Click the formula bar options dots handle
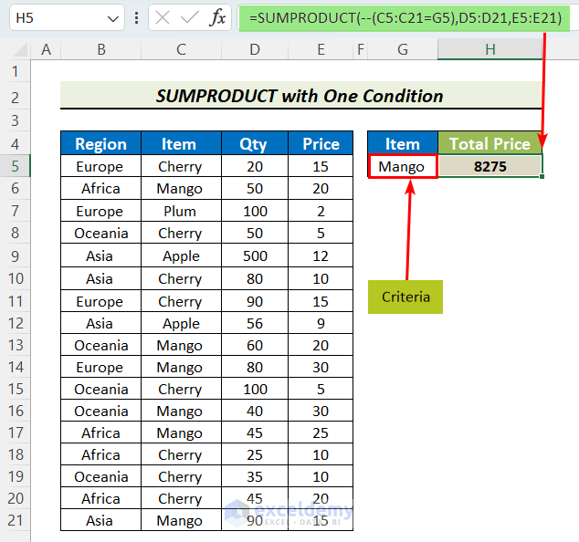This screenshot has width=579, height=542. (137, 17)
